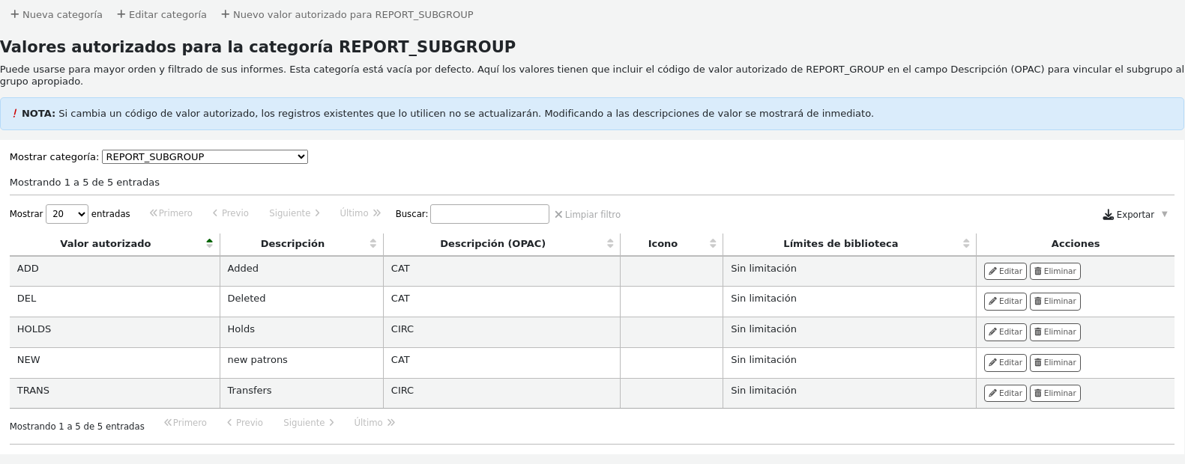Click the download icon next to Exportar

(x=1108, y=214)
